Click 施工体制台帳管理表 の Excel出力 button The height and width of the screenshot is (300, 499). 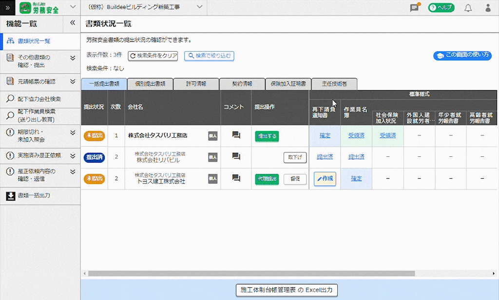tap(287, 290)
